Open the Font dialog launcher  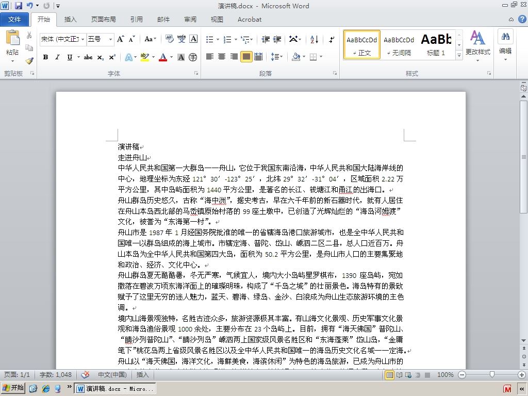(196, 73)
